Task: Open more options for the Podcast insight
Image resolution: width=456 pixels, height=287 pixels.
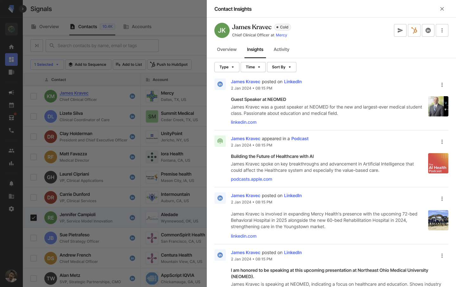Action: pyautogui.click(x=442, y=142)
